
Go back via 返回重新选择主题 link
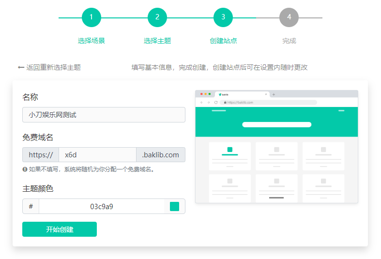[49, 67]
